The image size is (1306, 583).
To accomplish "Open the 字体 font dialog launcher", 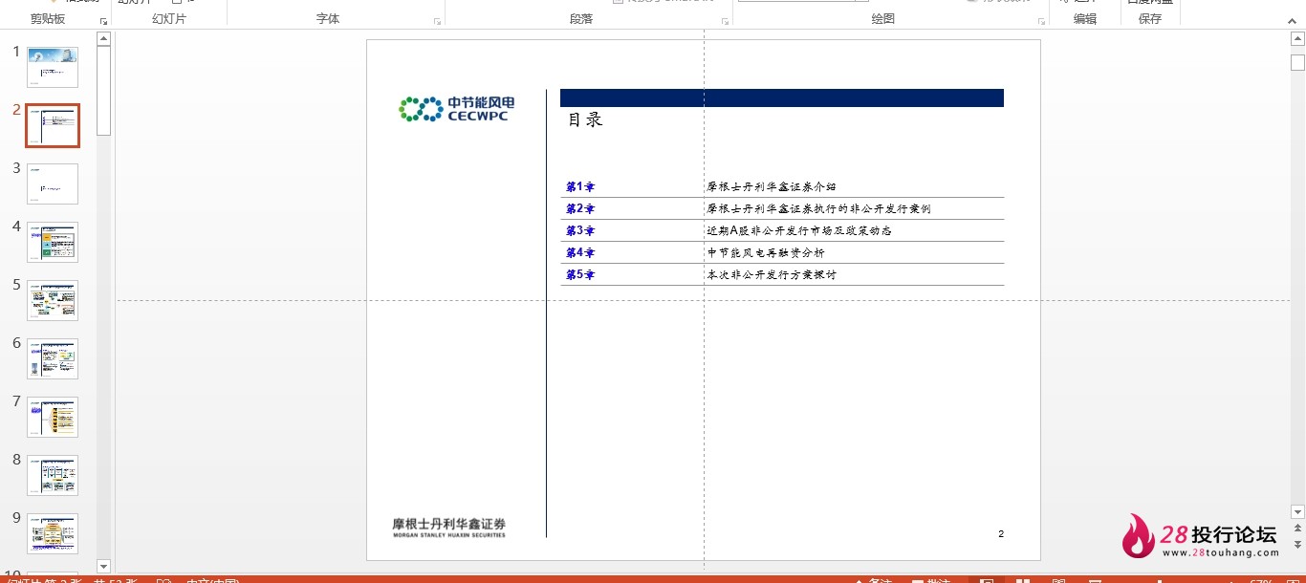I will click(438, 20).
